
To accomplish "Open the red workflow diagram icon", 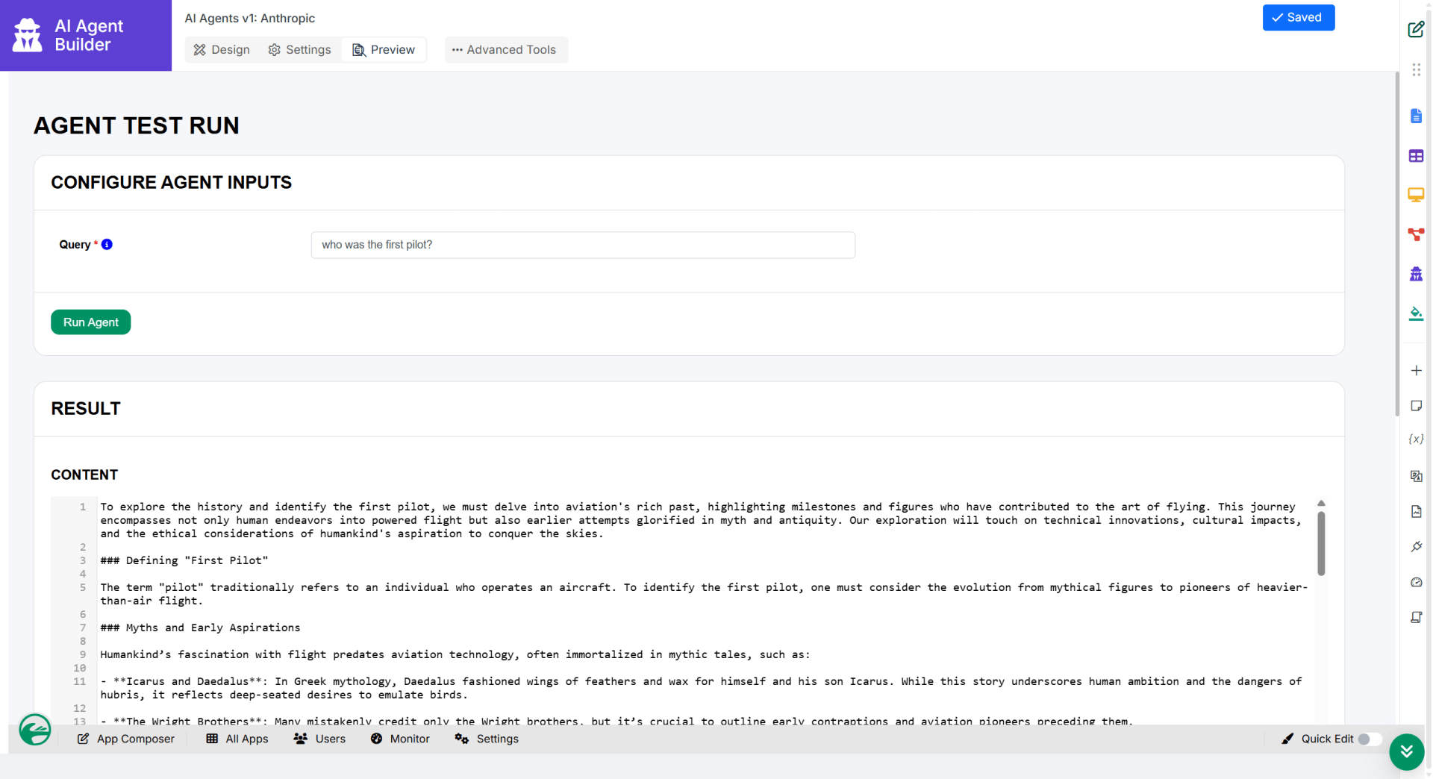I will [1415, 234].
